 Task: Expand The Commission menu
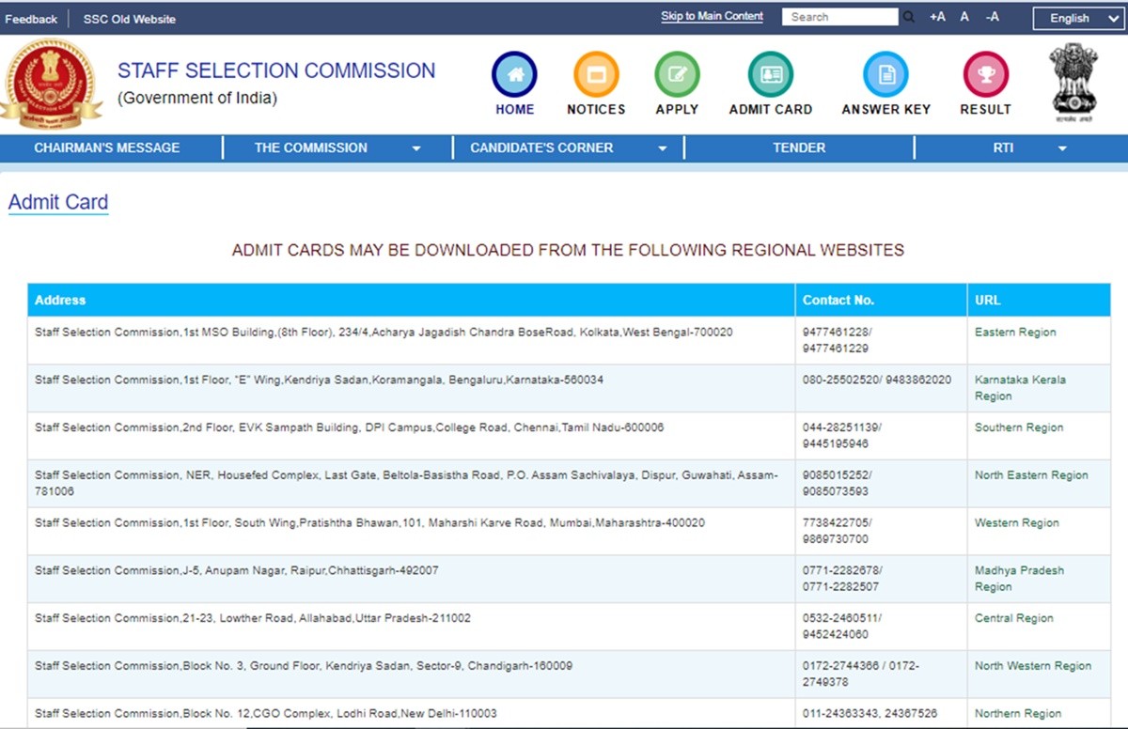(x=337, y=147)
